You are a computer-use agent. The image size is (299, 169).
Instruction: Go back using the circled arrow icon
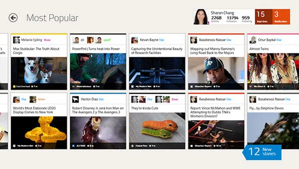(x=13, y=18)
